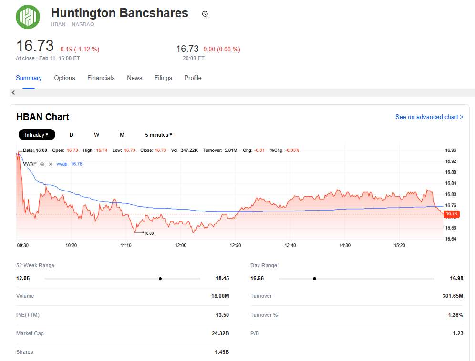Click the 52 Week Range slider dot

point(160,278)
